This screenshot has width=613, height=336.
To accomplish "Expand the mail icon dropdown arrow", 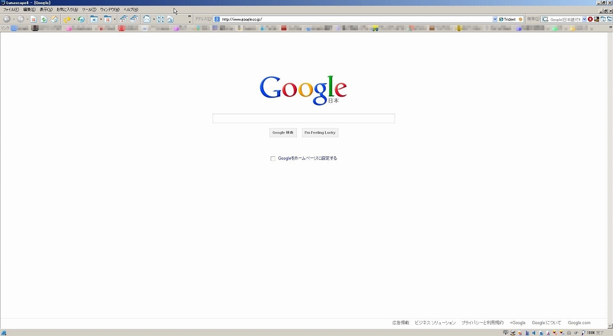I will coord(154,19).
